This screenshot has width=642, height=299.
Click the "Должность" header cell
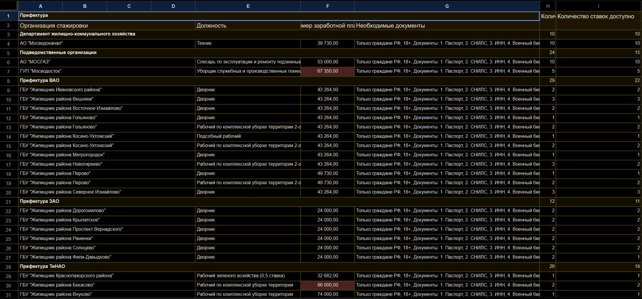point(248,26)
